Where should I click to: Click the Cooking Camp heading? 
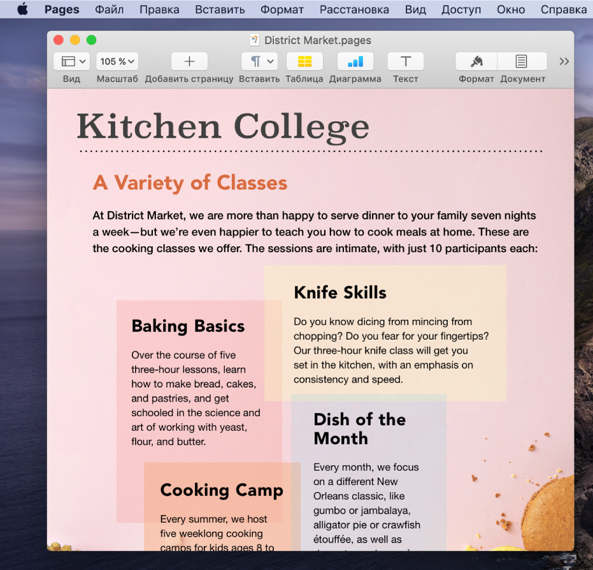click(222, 490)
